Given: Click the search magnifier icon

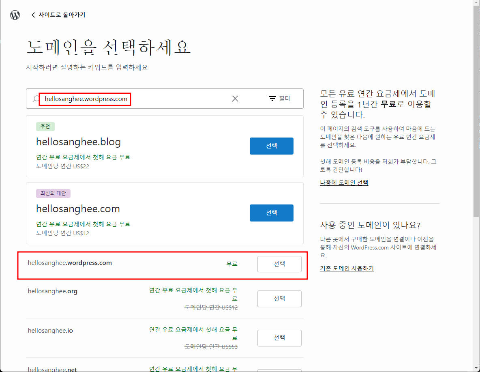Looking at the screenshot, I should pos(36,99).
